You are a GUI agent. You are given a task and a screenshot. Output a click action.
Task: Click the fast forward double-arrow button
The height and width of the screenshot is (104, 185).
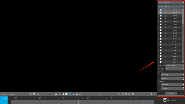tap(77, 94)
